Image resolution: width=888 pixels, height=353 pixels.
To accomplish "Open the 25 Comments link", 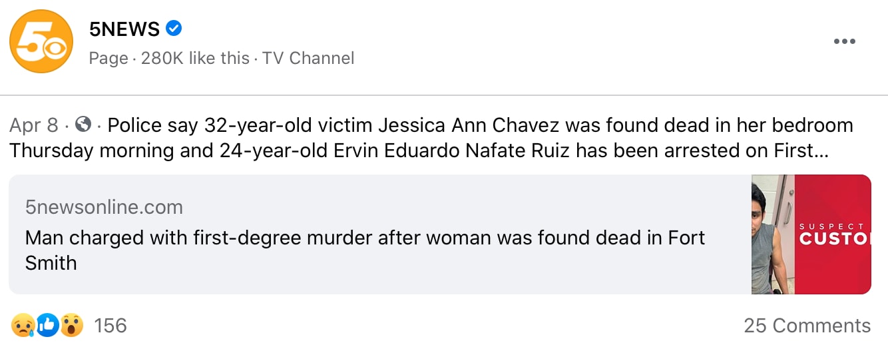I will [807, 326].
